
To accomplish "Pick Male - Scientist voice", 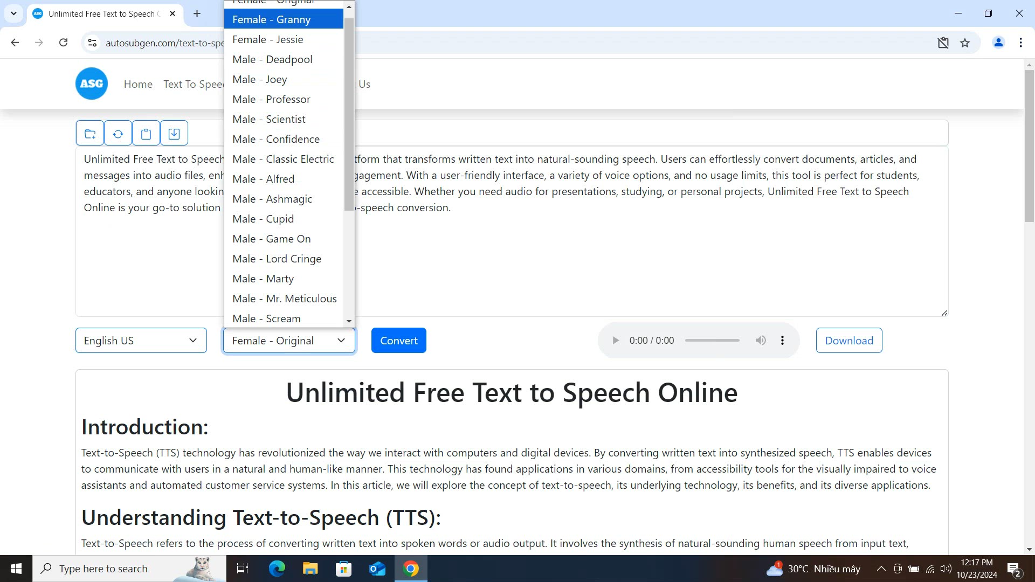I will pos(284,119).
